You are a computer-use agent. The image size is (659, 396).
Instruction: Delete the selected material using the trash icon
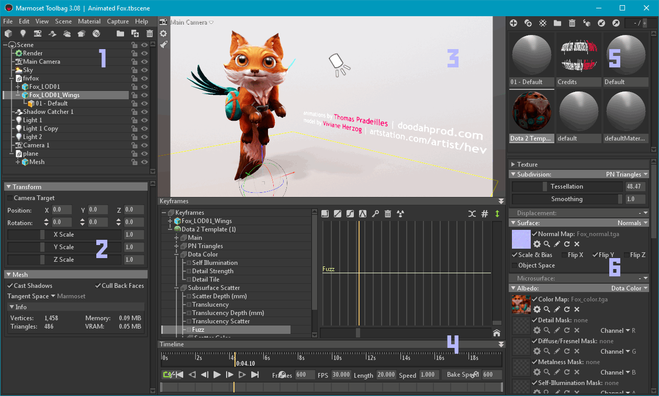(x=572, y=23)
